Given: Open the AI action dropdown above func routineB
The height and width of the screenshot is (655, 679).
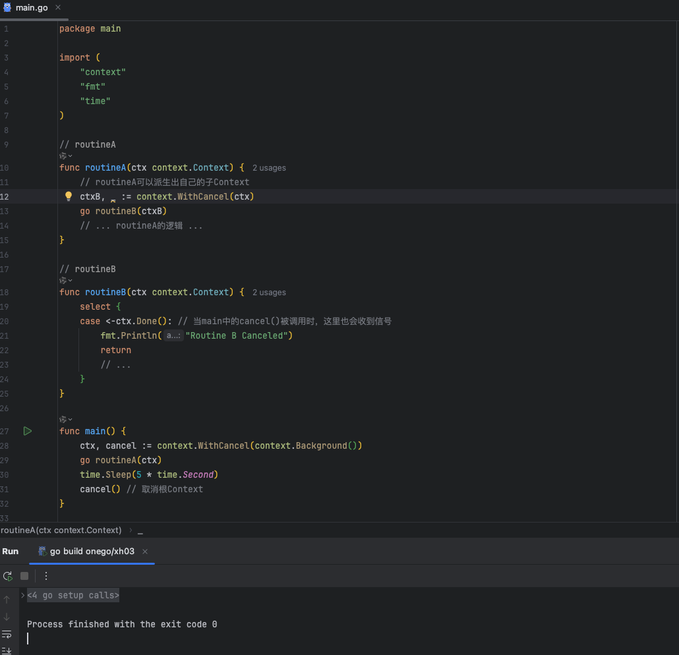Looking at the screenshot, I should [x=65, y=281].
